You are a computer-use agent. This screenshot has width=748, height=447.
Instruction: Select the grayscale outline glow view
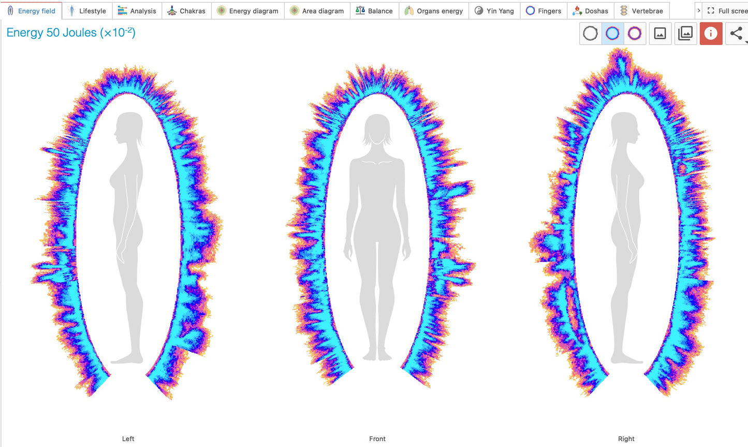point(591,34)
